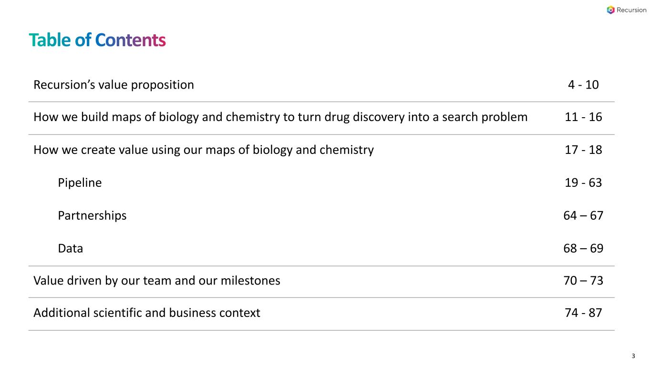Go to the maps of biology search problem entry
The height and width of the screenshot is (366, 651).
pyautogui.click(x=280, y=117)
